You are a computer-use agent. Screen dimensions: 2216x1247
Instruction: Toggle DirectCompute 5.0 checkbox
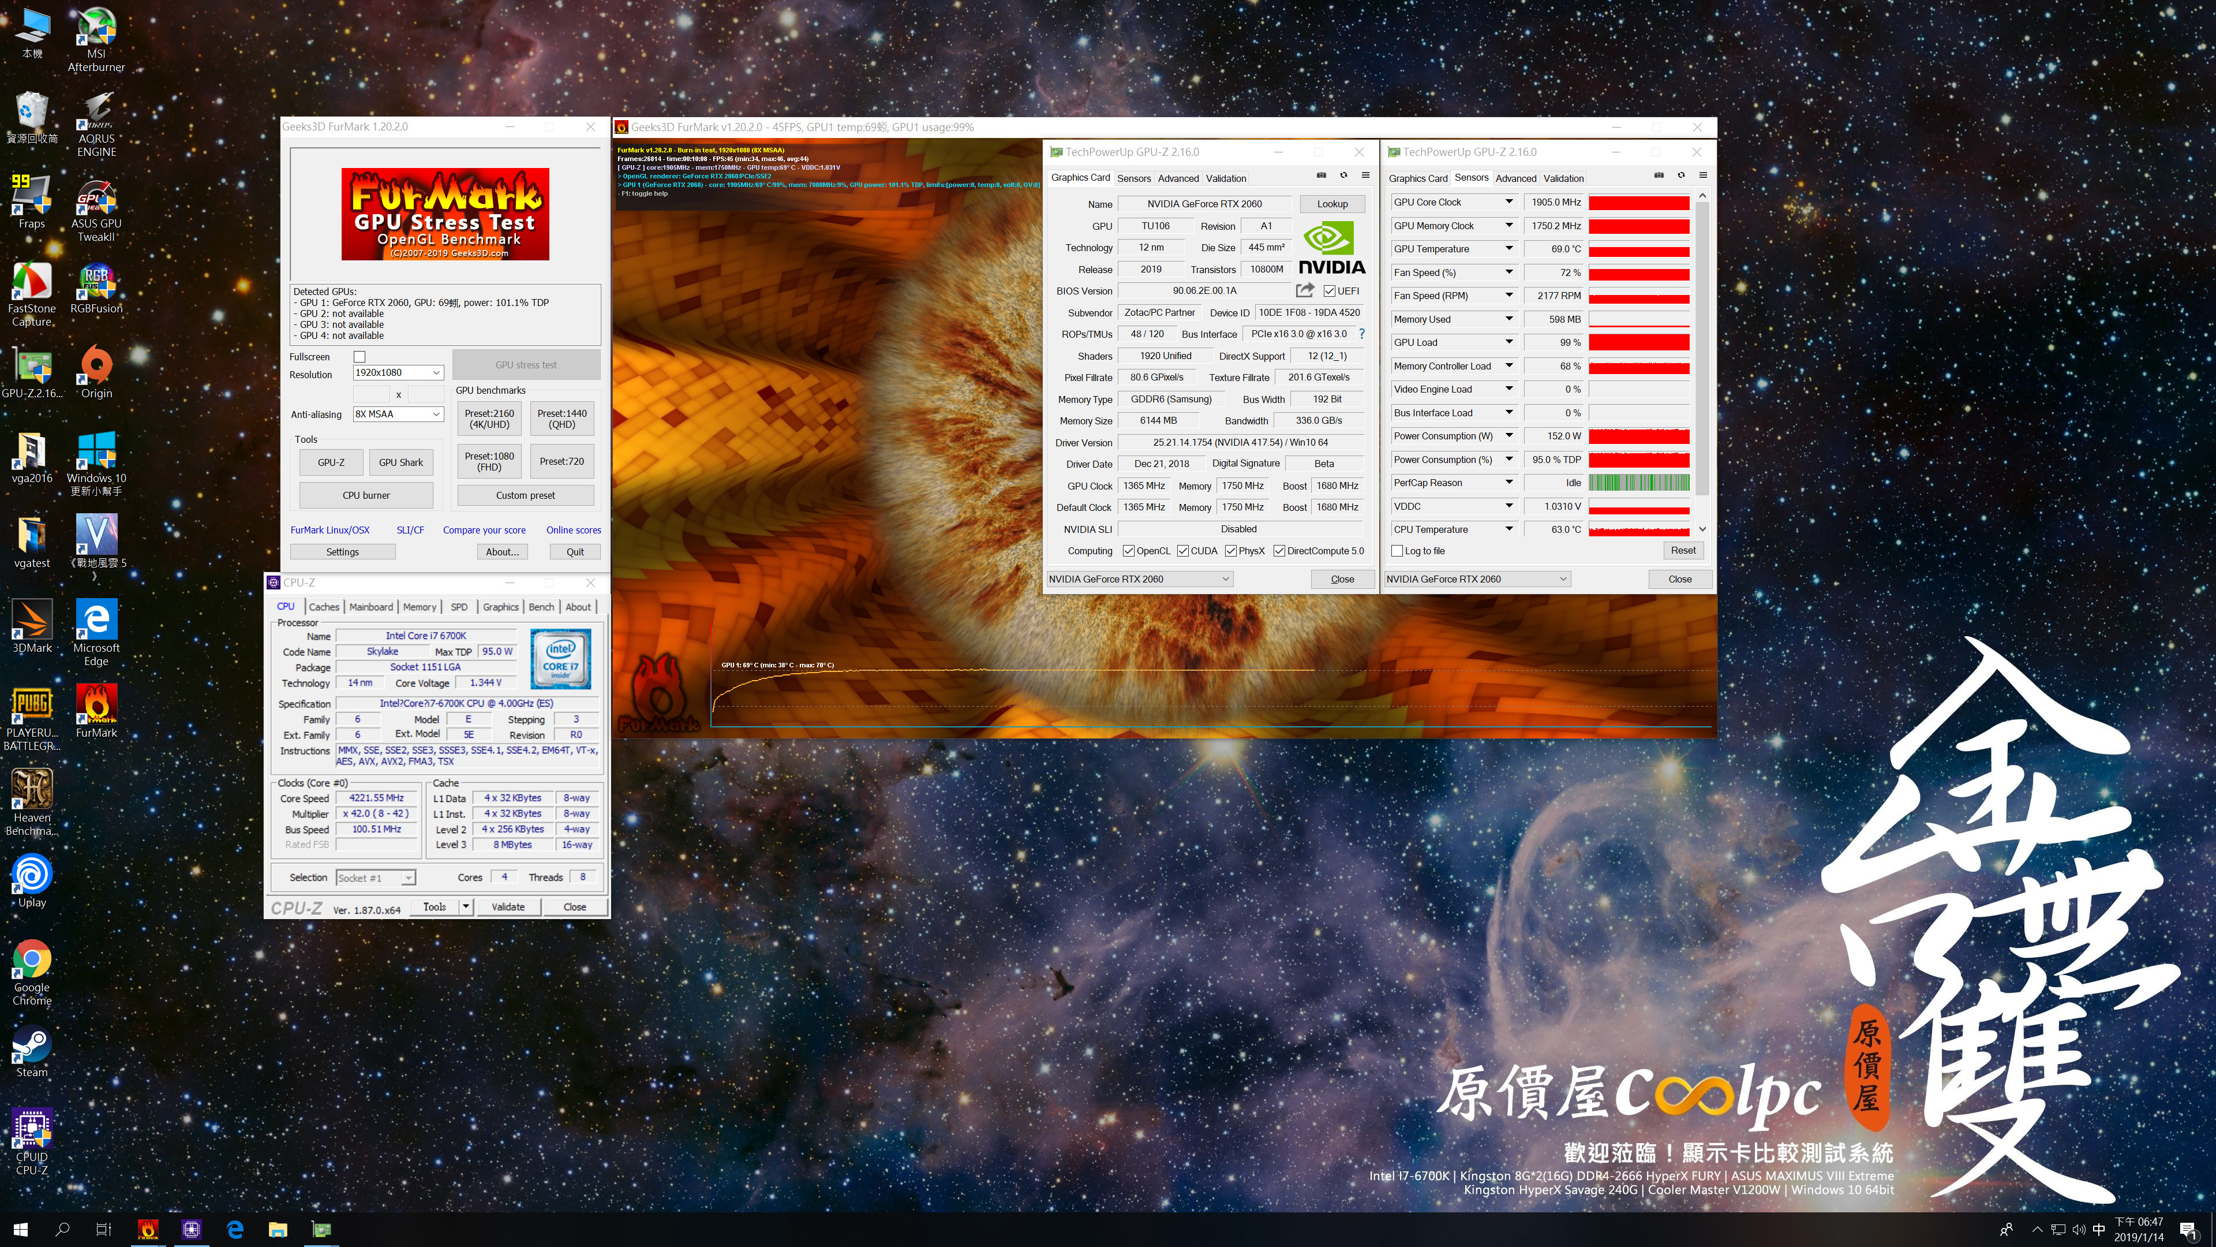(x=1279, y=551)
